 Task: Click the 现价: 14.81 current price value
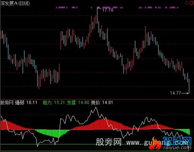(102, 103)
